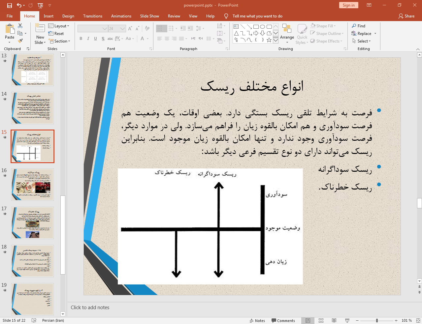This screenshot has width=422, height=324.
Task: Toggle align left paragraph button
Action: [160, 39]
